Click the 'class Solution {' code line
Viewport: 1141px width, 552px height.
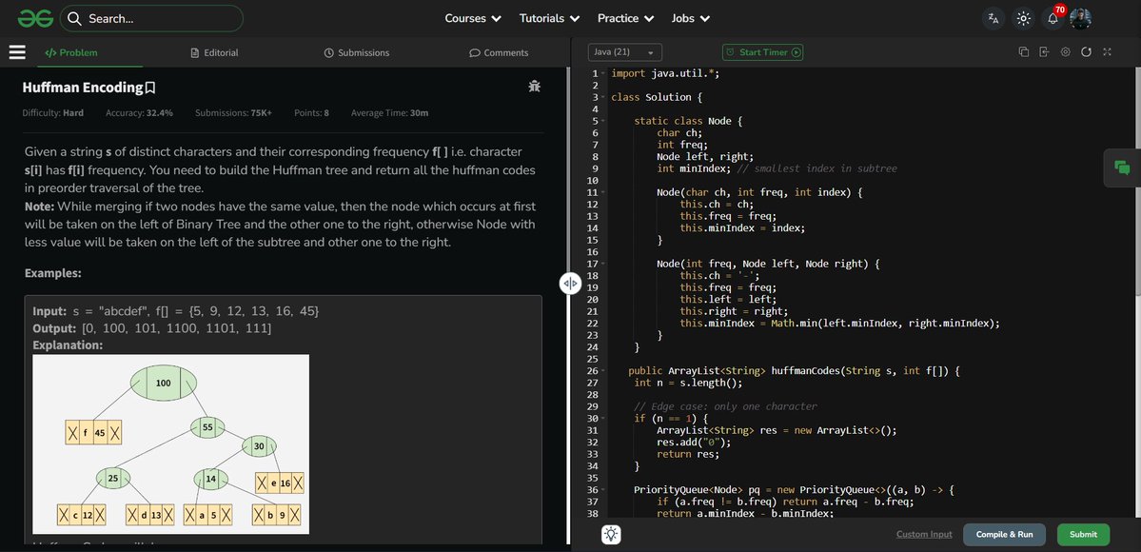(x=657, y=98)
